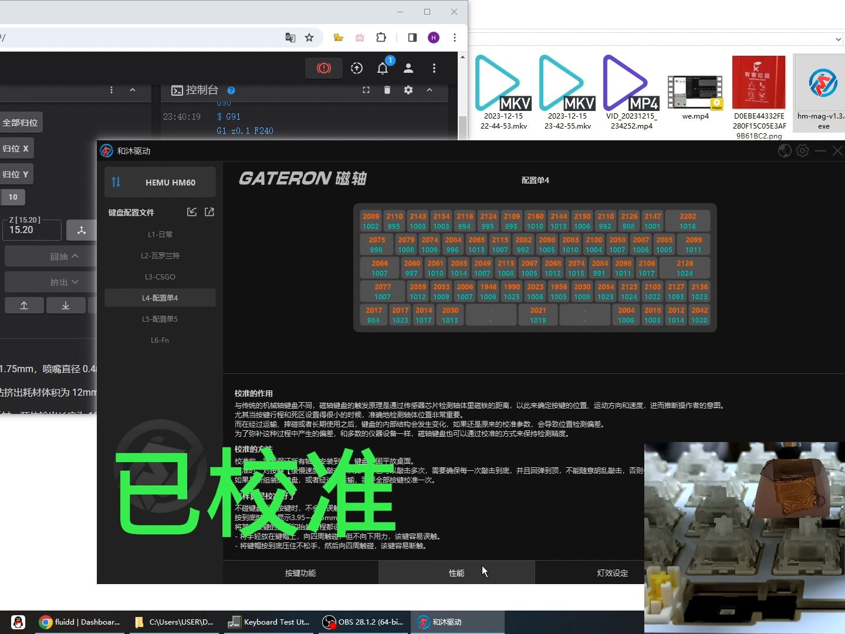The height and width of the screenshot is (634, 845).
Task: Open Chrome profile avatar H
Action: (x=434, y=38)
